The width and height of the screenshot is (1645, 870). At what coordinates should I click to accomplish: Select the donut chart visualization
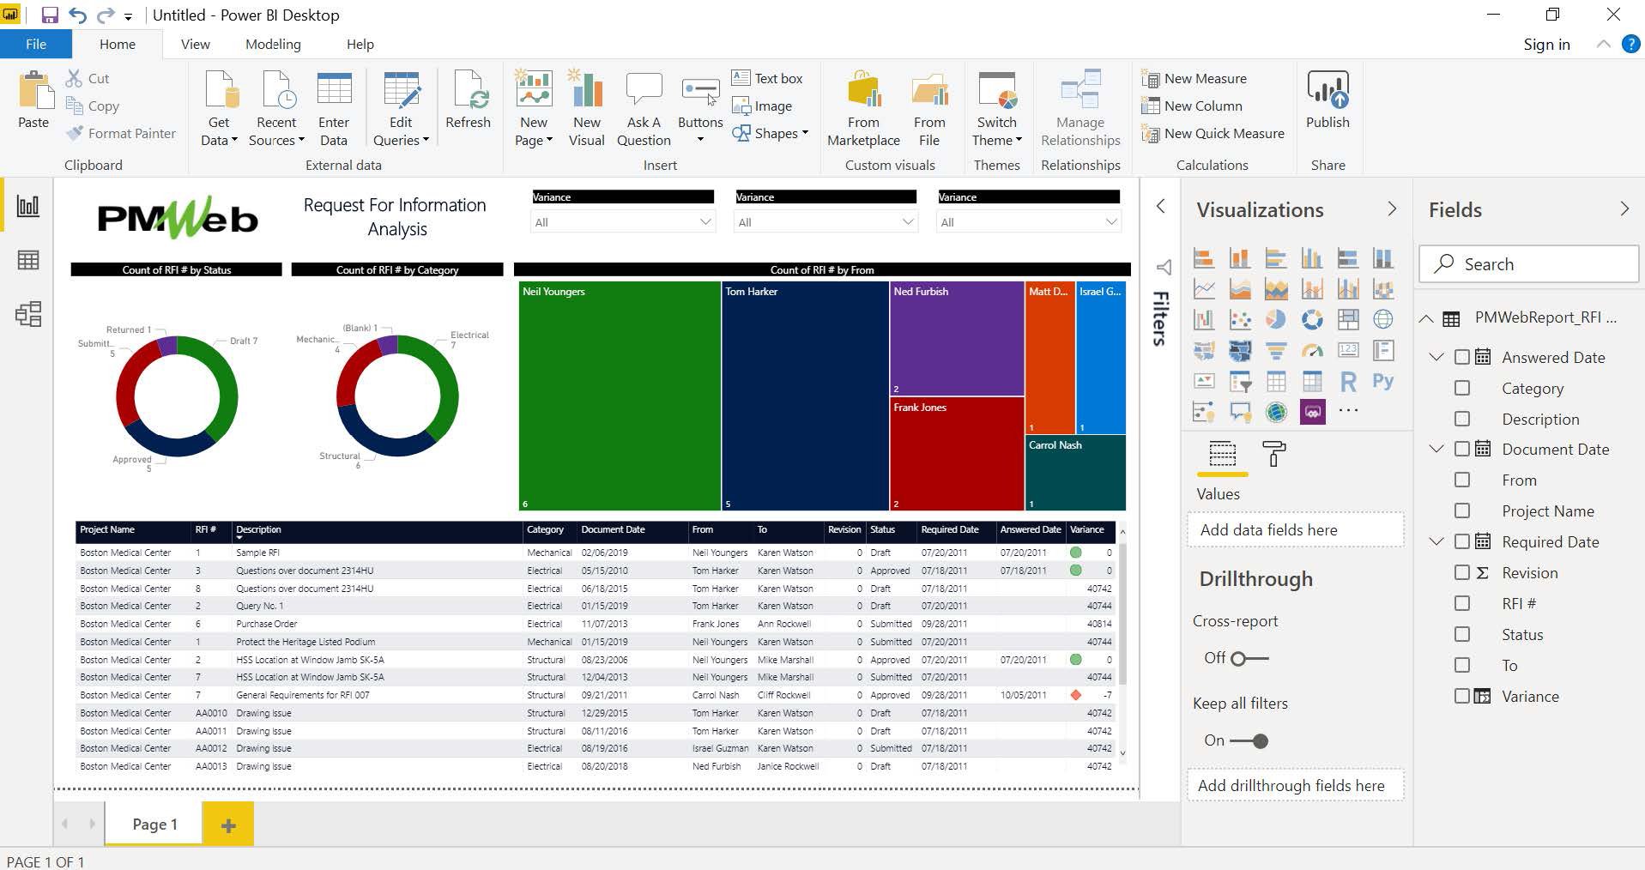[1312, 319]
